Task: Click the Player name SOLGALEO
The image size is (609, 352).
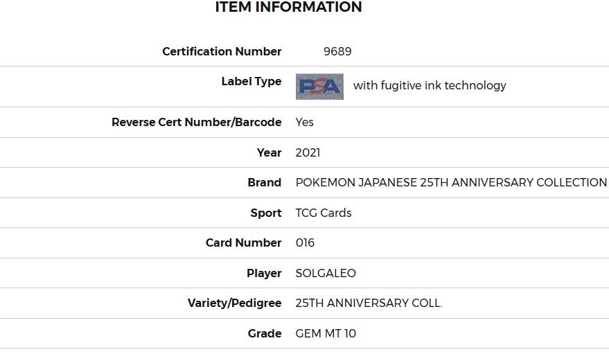Action: (x=326, y=273)
